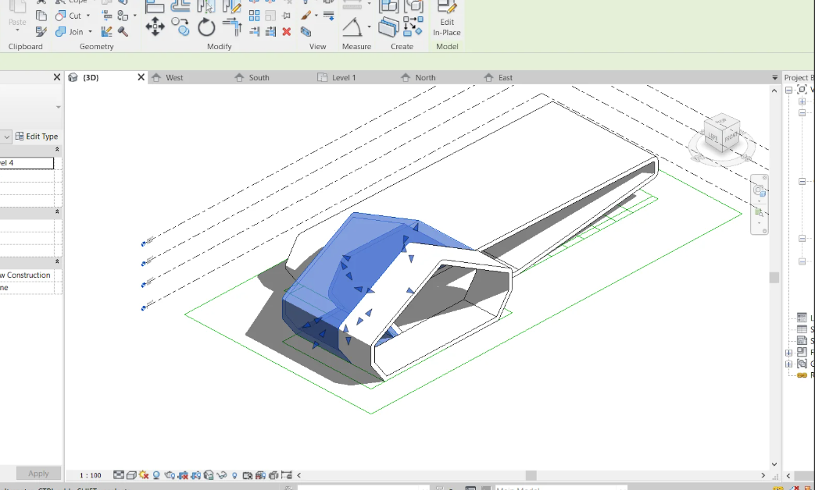Delete the selection with red X
The width and height of the screenshot is (815, 490).
click(x=287, y=32)
